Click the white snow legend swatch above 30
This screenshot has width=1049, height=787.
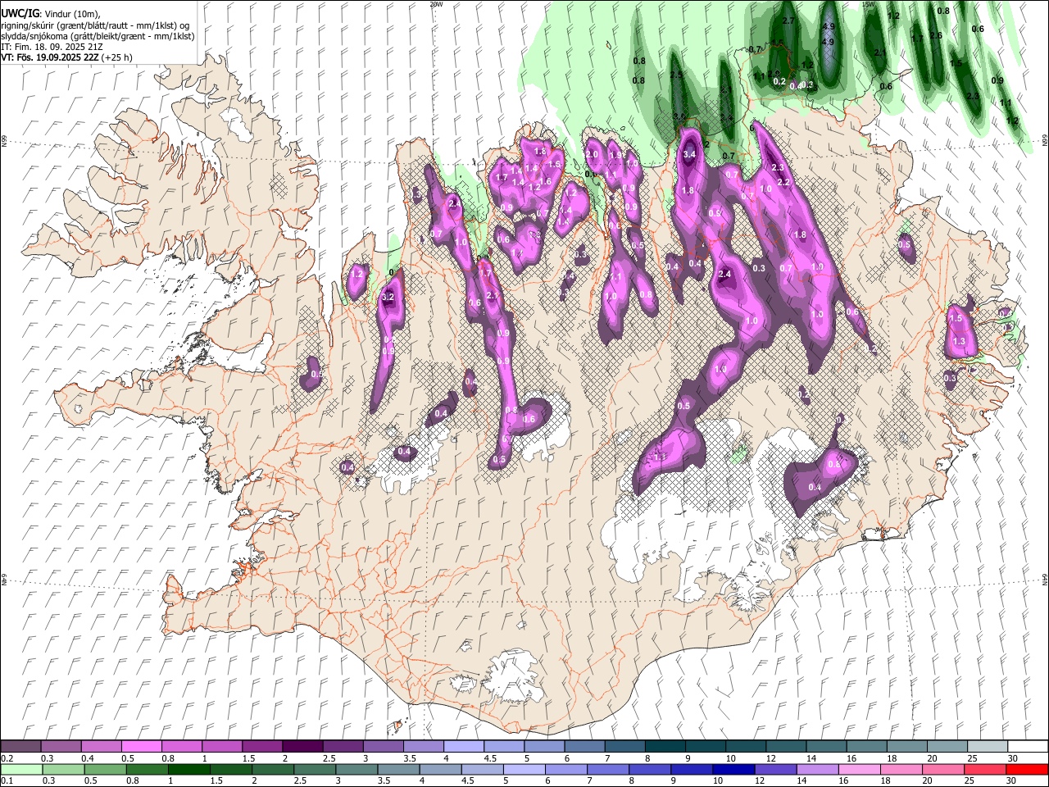click(x=1027, y=746)
